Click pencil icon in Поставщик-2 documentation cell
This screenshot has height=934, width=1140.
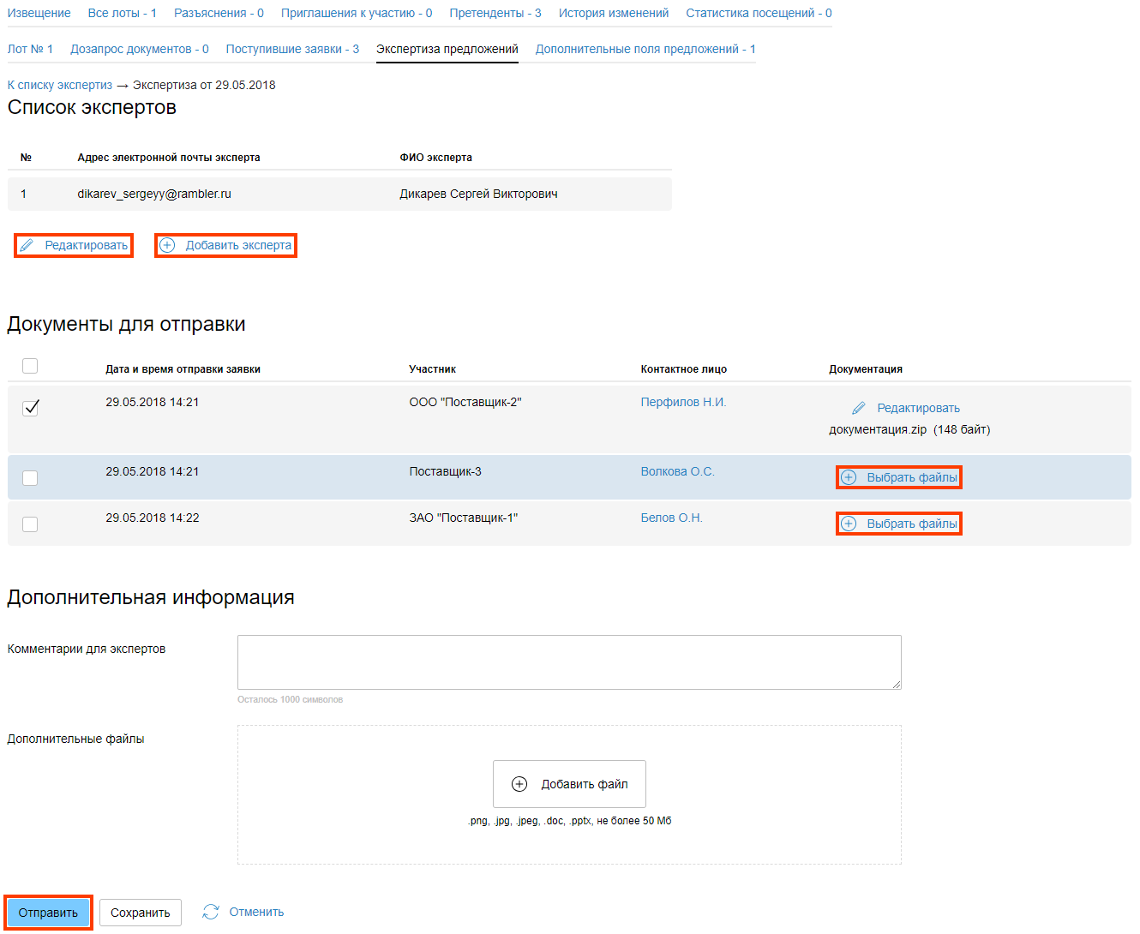[859, 409]
